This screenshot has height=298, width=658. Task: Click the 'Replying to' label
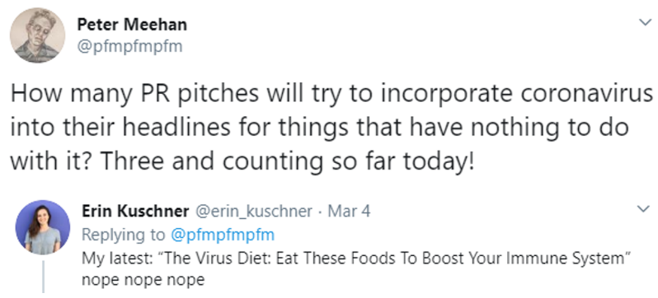[125, 235]
